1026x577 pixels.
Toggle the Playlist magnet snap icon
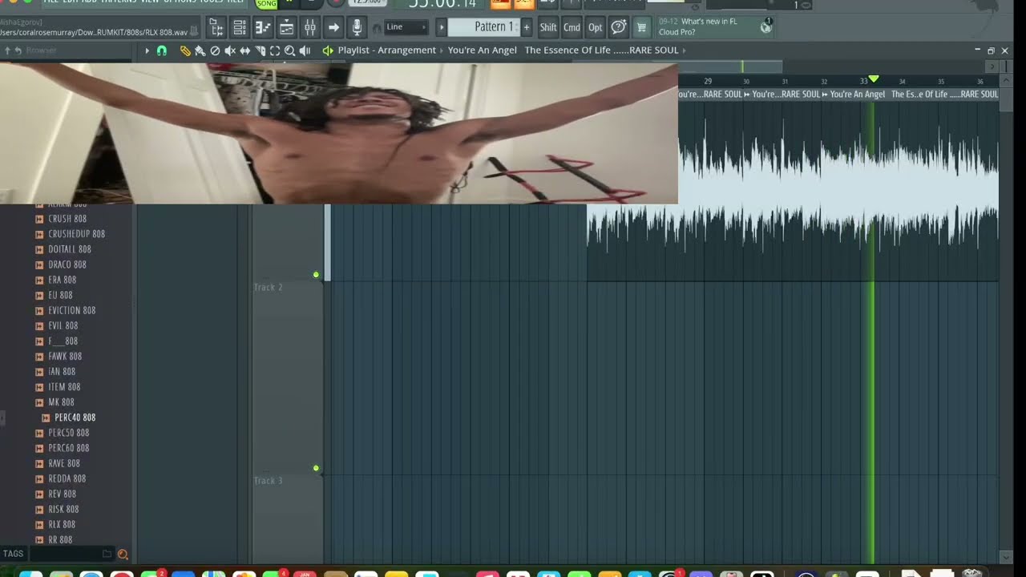click(161, 50)
